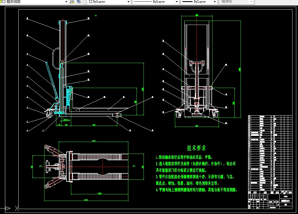Click the make object's layer current icon

(x=72, y=2)
